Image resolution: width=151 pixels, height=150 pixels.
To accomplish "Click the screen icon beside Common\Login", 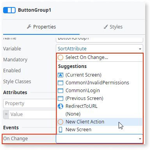I will 60,91.
